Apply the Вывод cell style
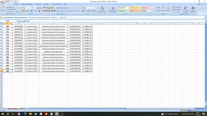 pyautogui.click(x=147, y=11)
